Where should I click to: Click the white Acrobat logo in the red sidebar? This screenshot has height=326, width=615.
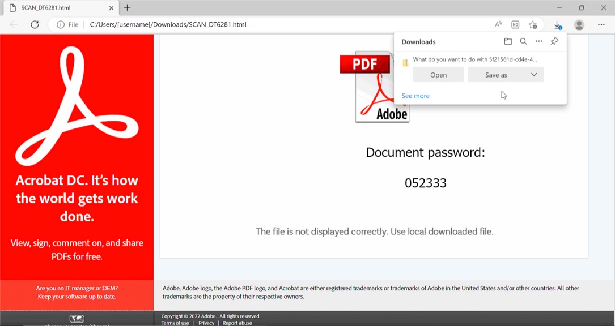click(x=77, y=106)
